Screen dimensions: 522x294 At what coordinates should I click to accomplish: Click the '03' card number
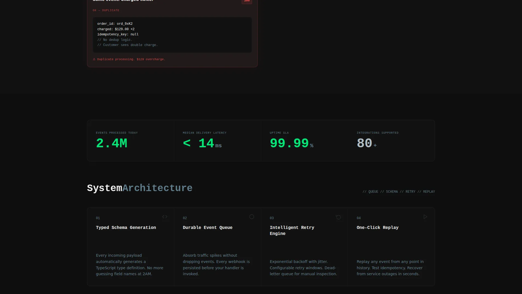coord(272,218)
